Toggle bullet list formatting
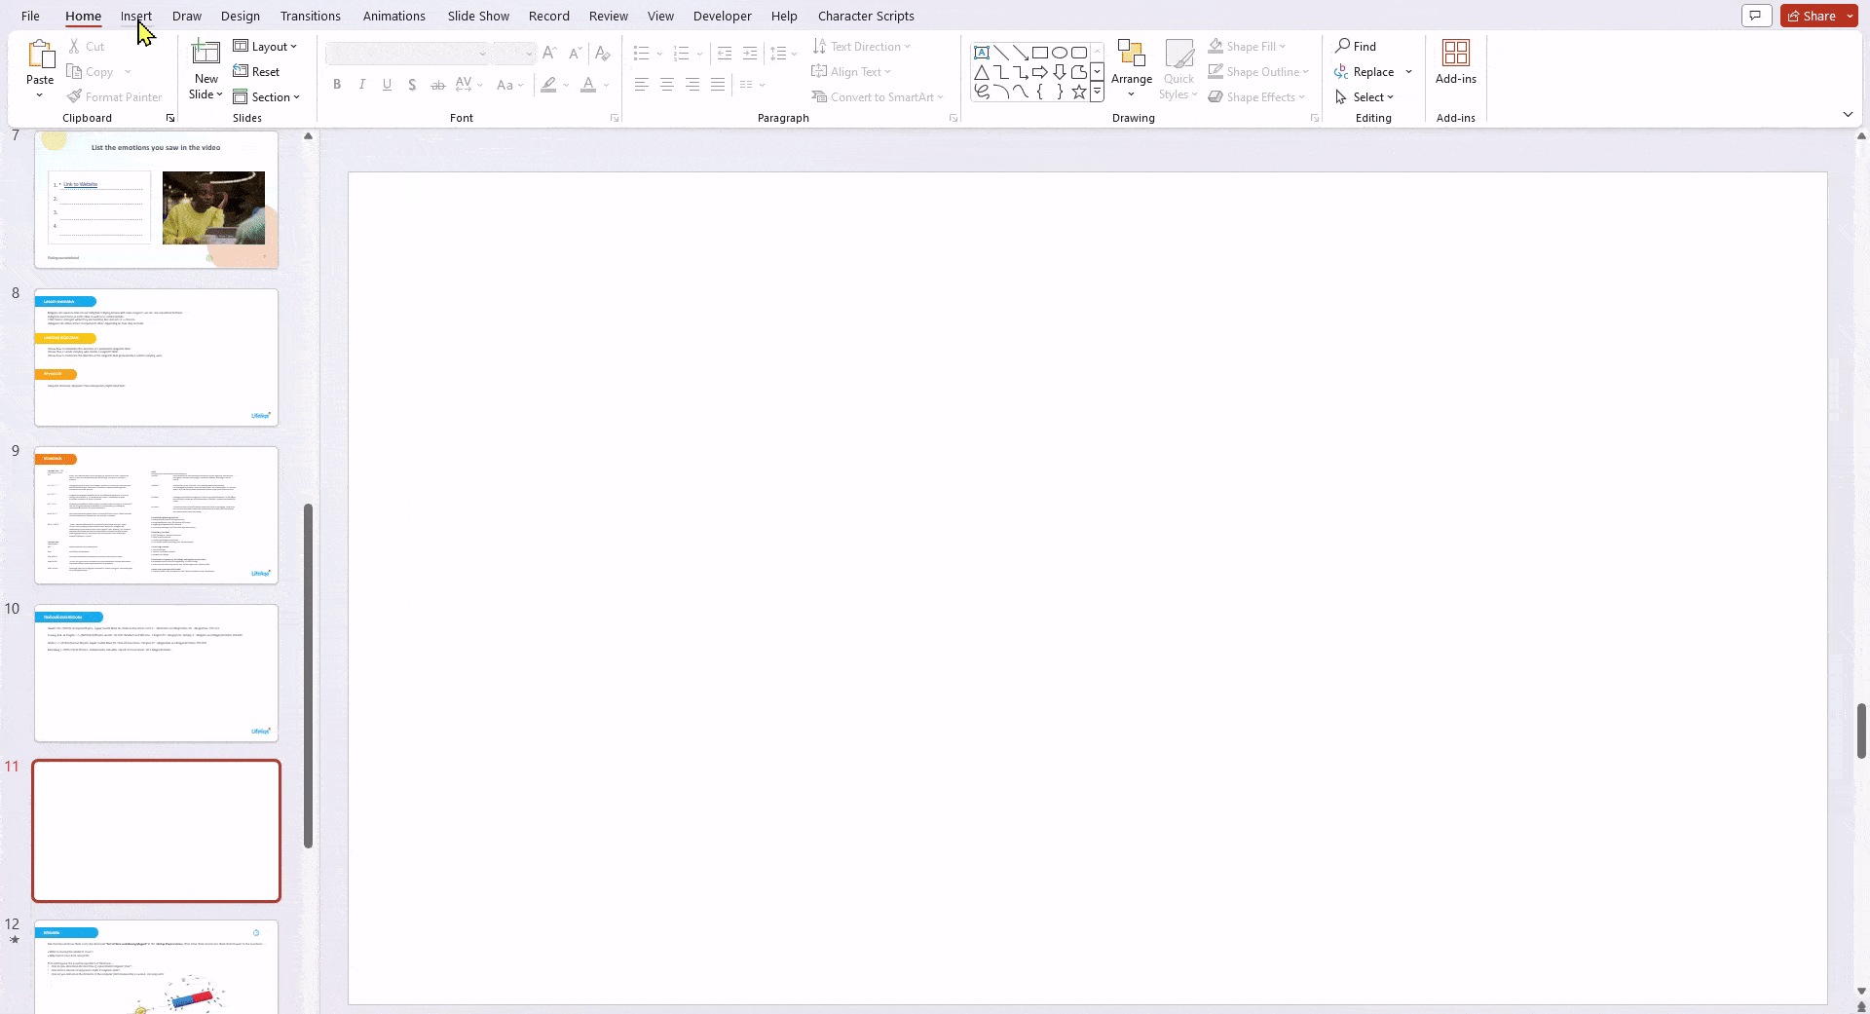Screen dimensions: 1870x1014 click(x=642, y=54)
